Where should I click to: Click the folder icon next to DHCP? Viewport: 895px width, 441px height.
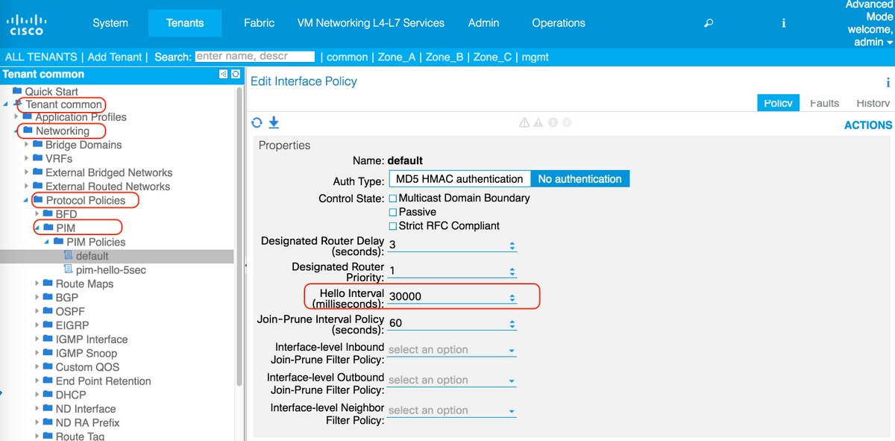point(48,394)
